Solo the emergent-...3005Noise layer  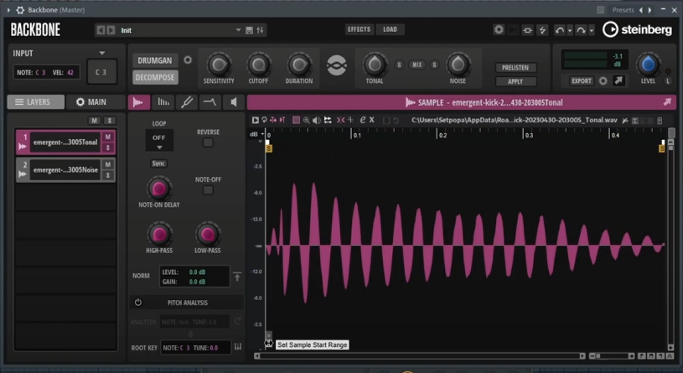point(107,175)
